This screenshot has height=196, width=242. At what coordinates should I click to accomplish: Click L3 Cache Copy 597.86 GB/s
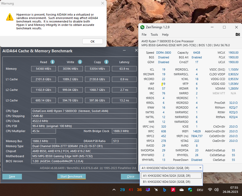point(97,100)
